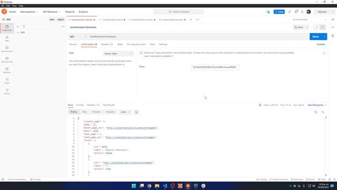Click the environment quick look eye icon
The height and width of the screenshot is (190, 337).
(x=333, y=20)
